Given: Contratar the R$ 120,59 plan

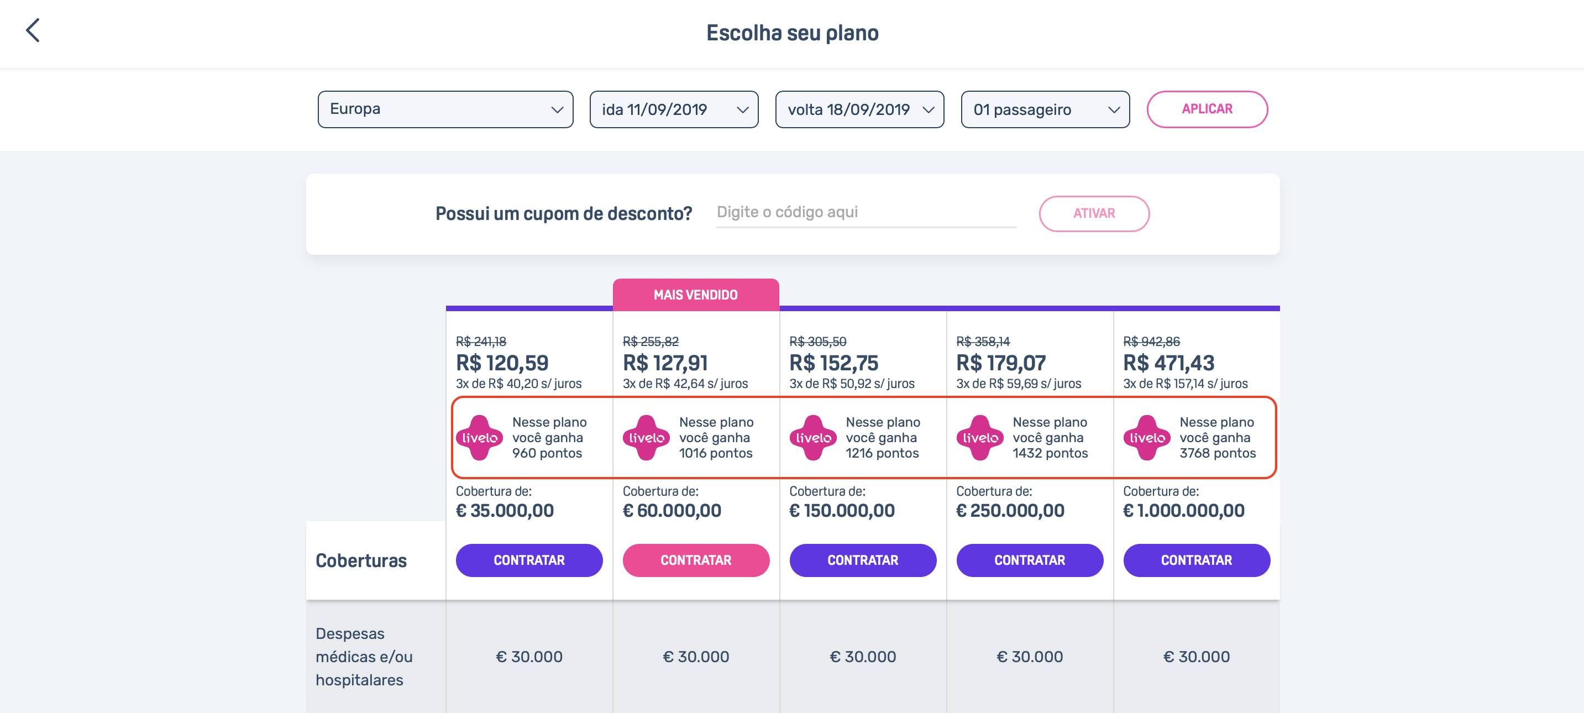Looking at the screenshot, I should tap(529, 560).
